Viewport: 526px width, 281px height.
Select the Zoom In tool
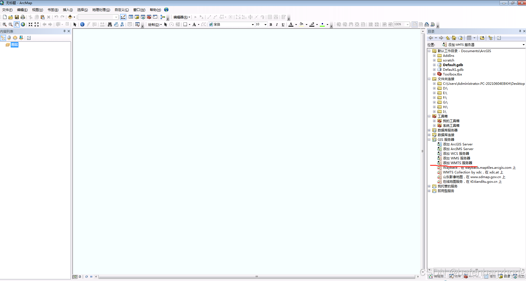(x=4, y=24)
